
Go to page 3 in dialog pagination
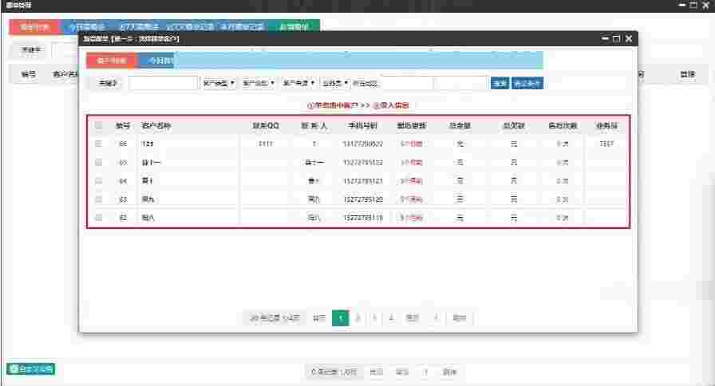click(374, 317)
